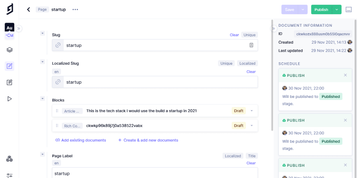Click the Rich Co... type tag in Blocks
Screen dimensions: 357x178
tap(72, 126)
